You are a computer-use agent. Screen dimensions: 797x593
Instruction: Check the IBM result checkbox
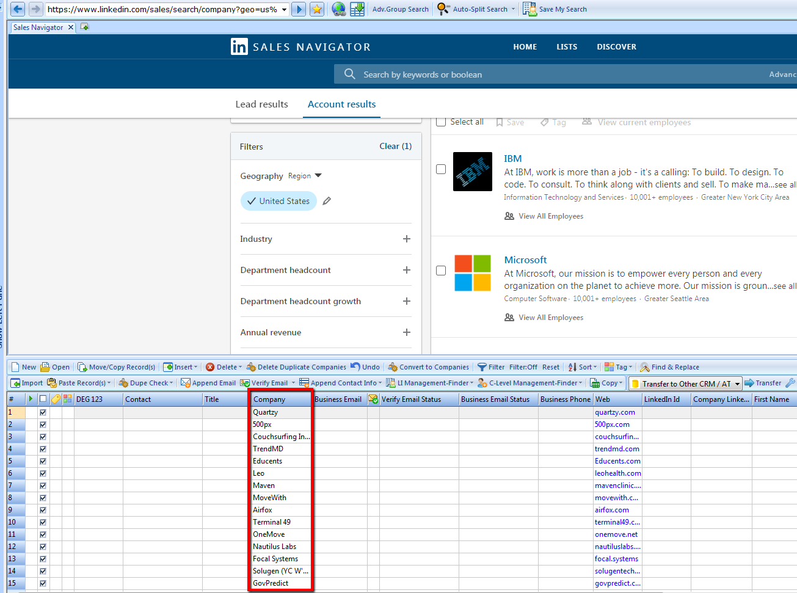tap(441, 169)
